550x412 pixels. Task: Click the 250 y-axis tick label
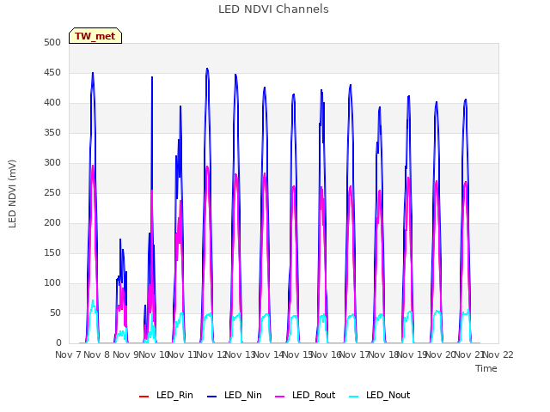point(52,192)
